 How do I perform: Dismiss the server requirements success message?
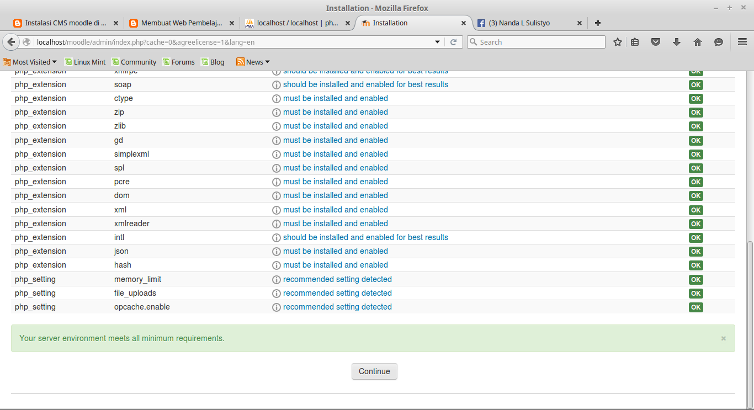coord(723,338)
